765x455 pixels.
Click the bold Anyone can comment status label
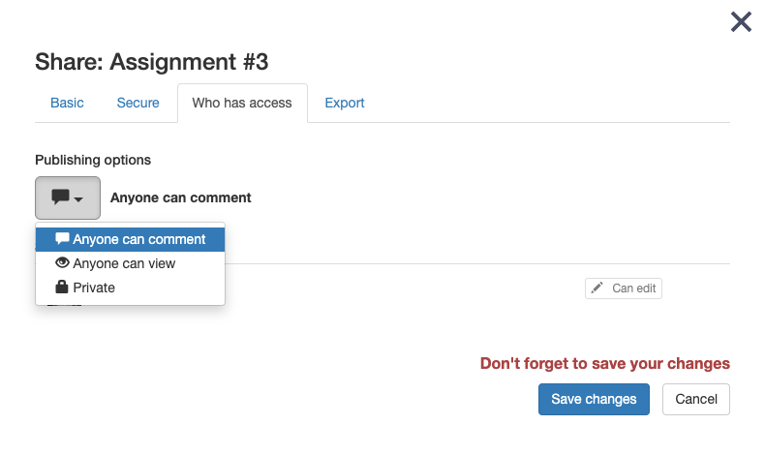point(181,197)
